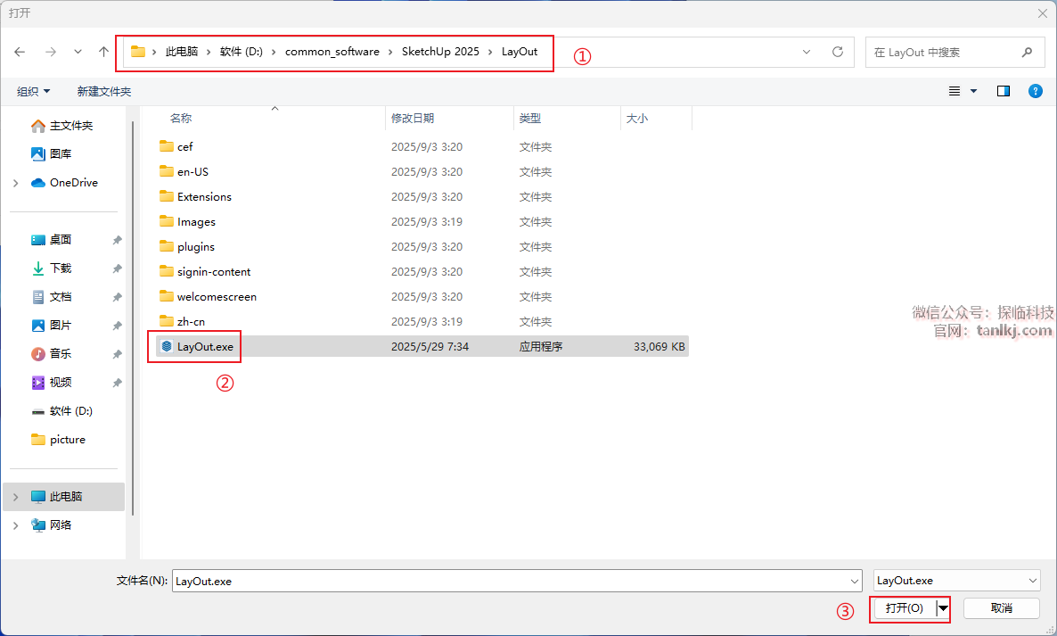Screen dimensions: 1057x636
Task: Select 此电脑 in the navigation pane
Action: [x=65, y=496]
